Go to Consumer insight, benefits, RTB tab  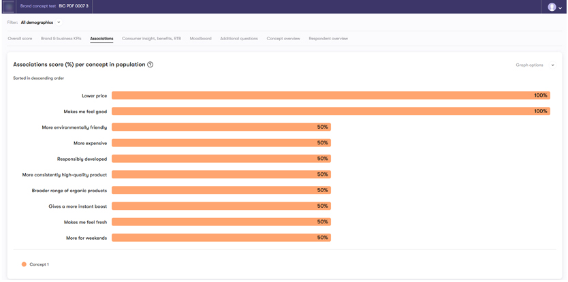(151, 39)
